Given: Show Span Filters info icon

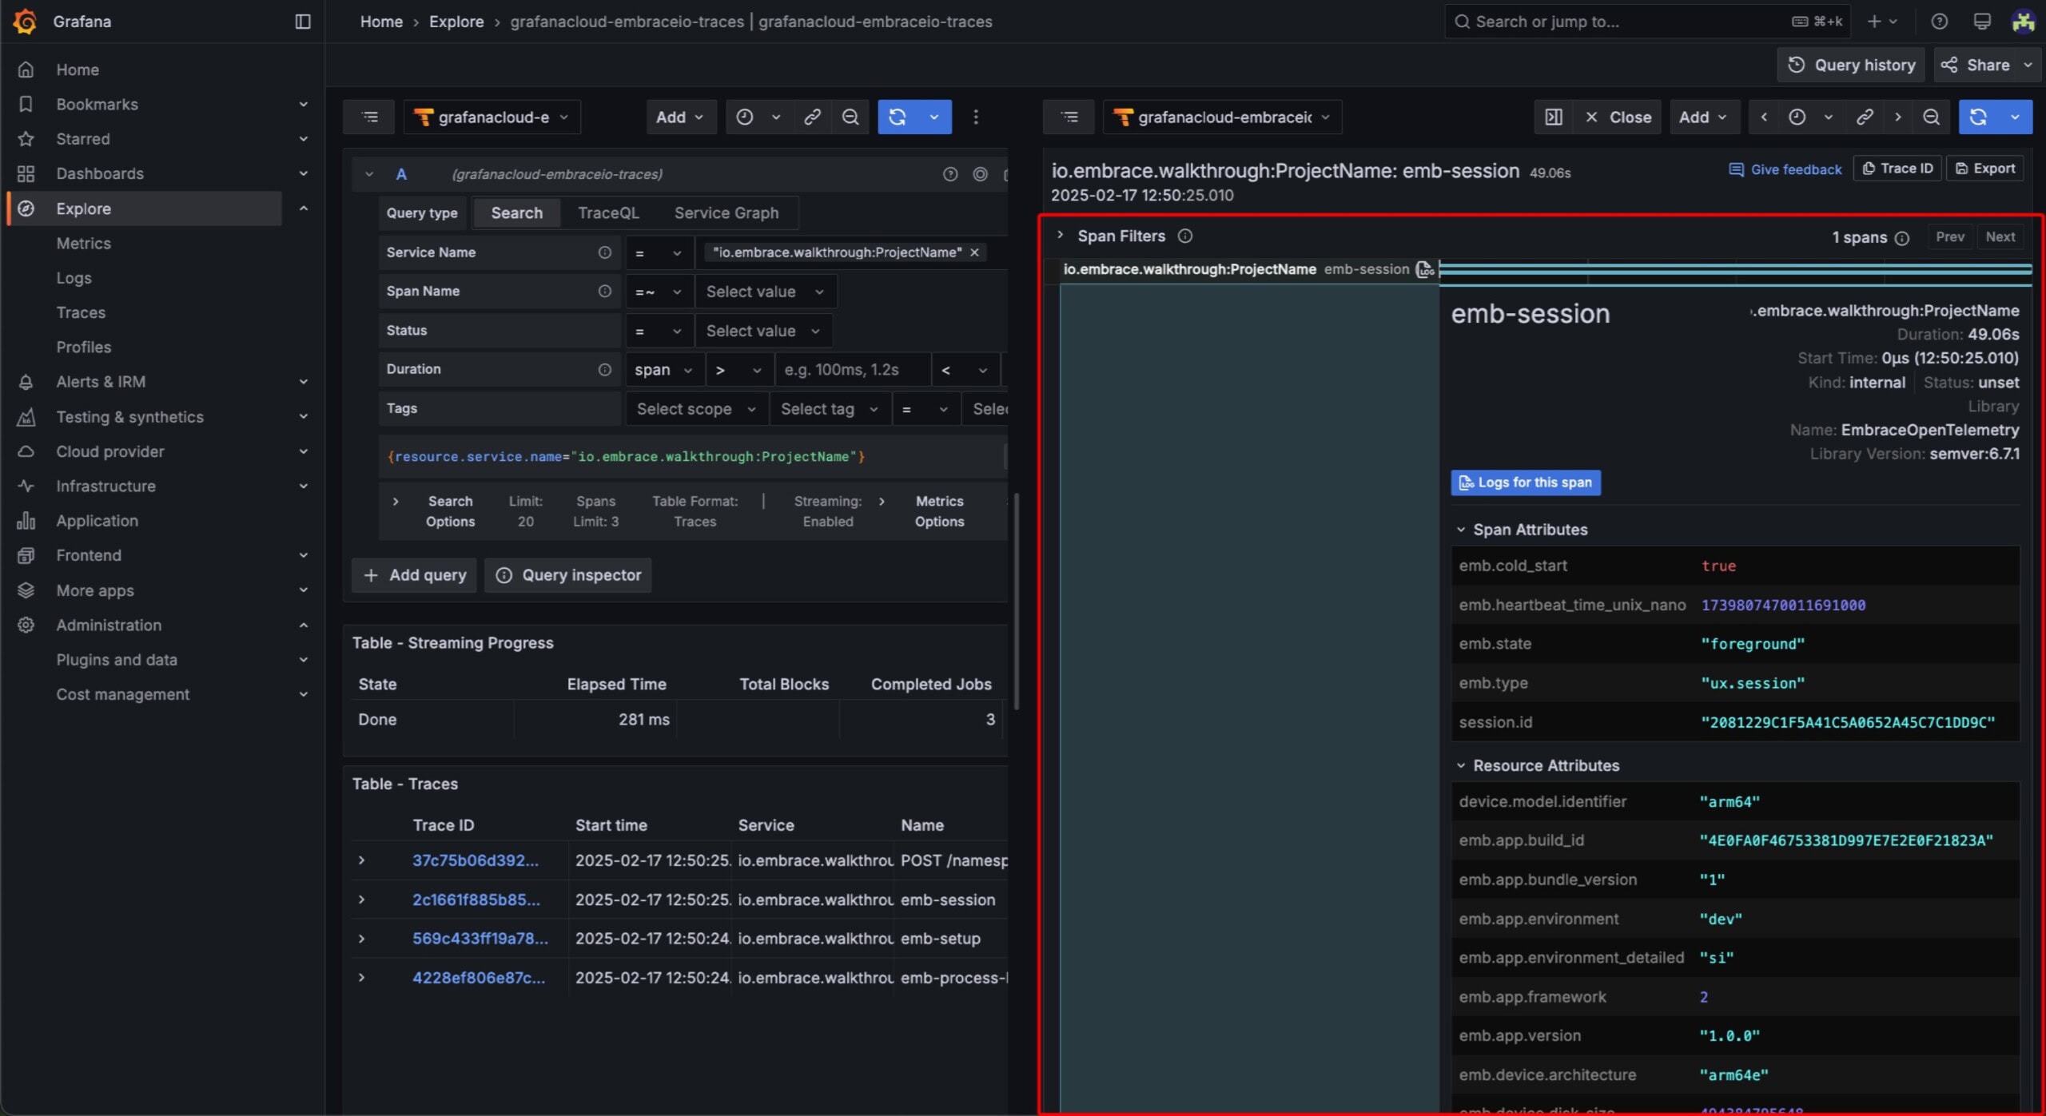Looking at the screenshot, I should 1185,236.
